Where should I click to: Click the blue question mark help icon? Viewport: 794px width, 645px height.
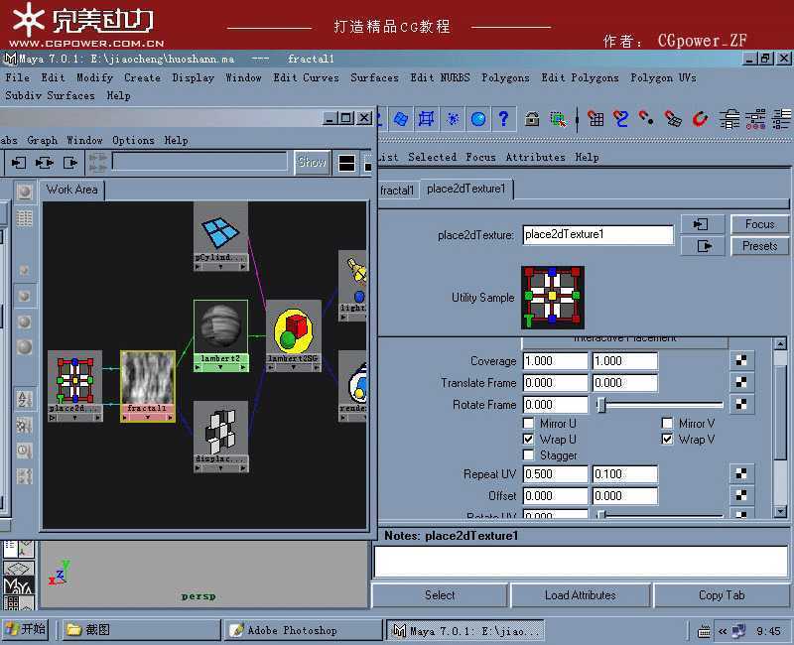[x=503, y=119]
